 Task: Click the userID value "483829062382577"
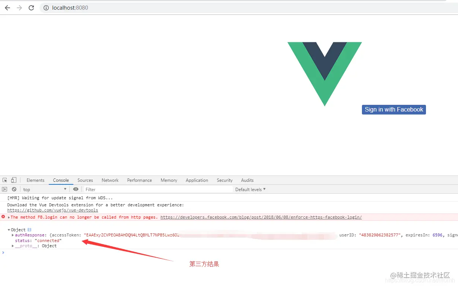(380, 235)
